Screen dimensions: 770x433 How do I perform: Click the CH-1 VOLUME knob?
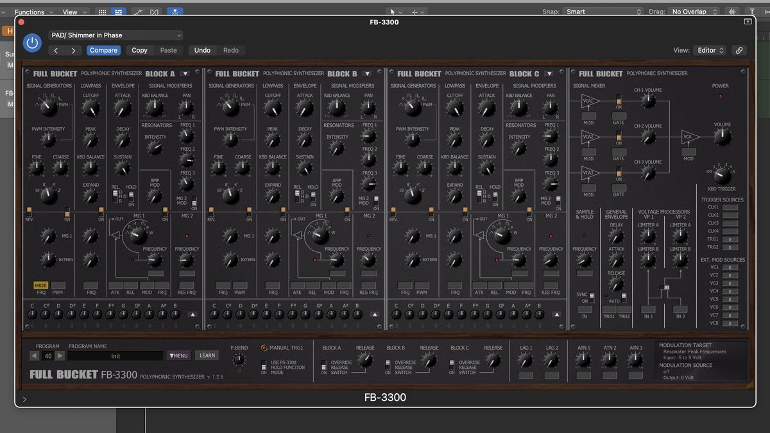pyautogui.click(x=648, y=101)
